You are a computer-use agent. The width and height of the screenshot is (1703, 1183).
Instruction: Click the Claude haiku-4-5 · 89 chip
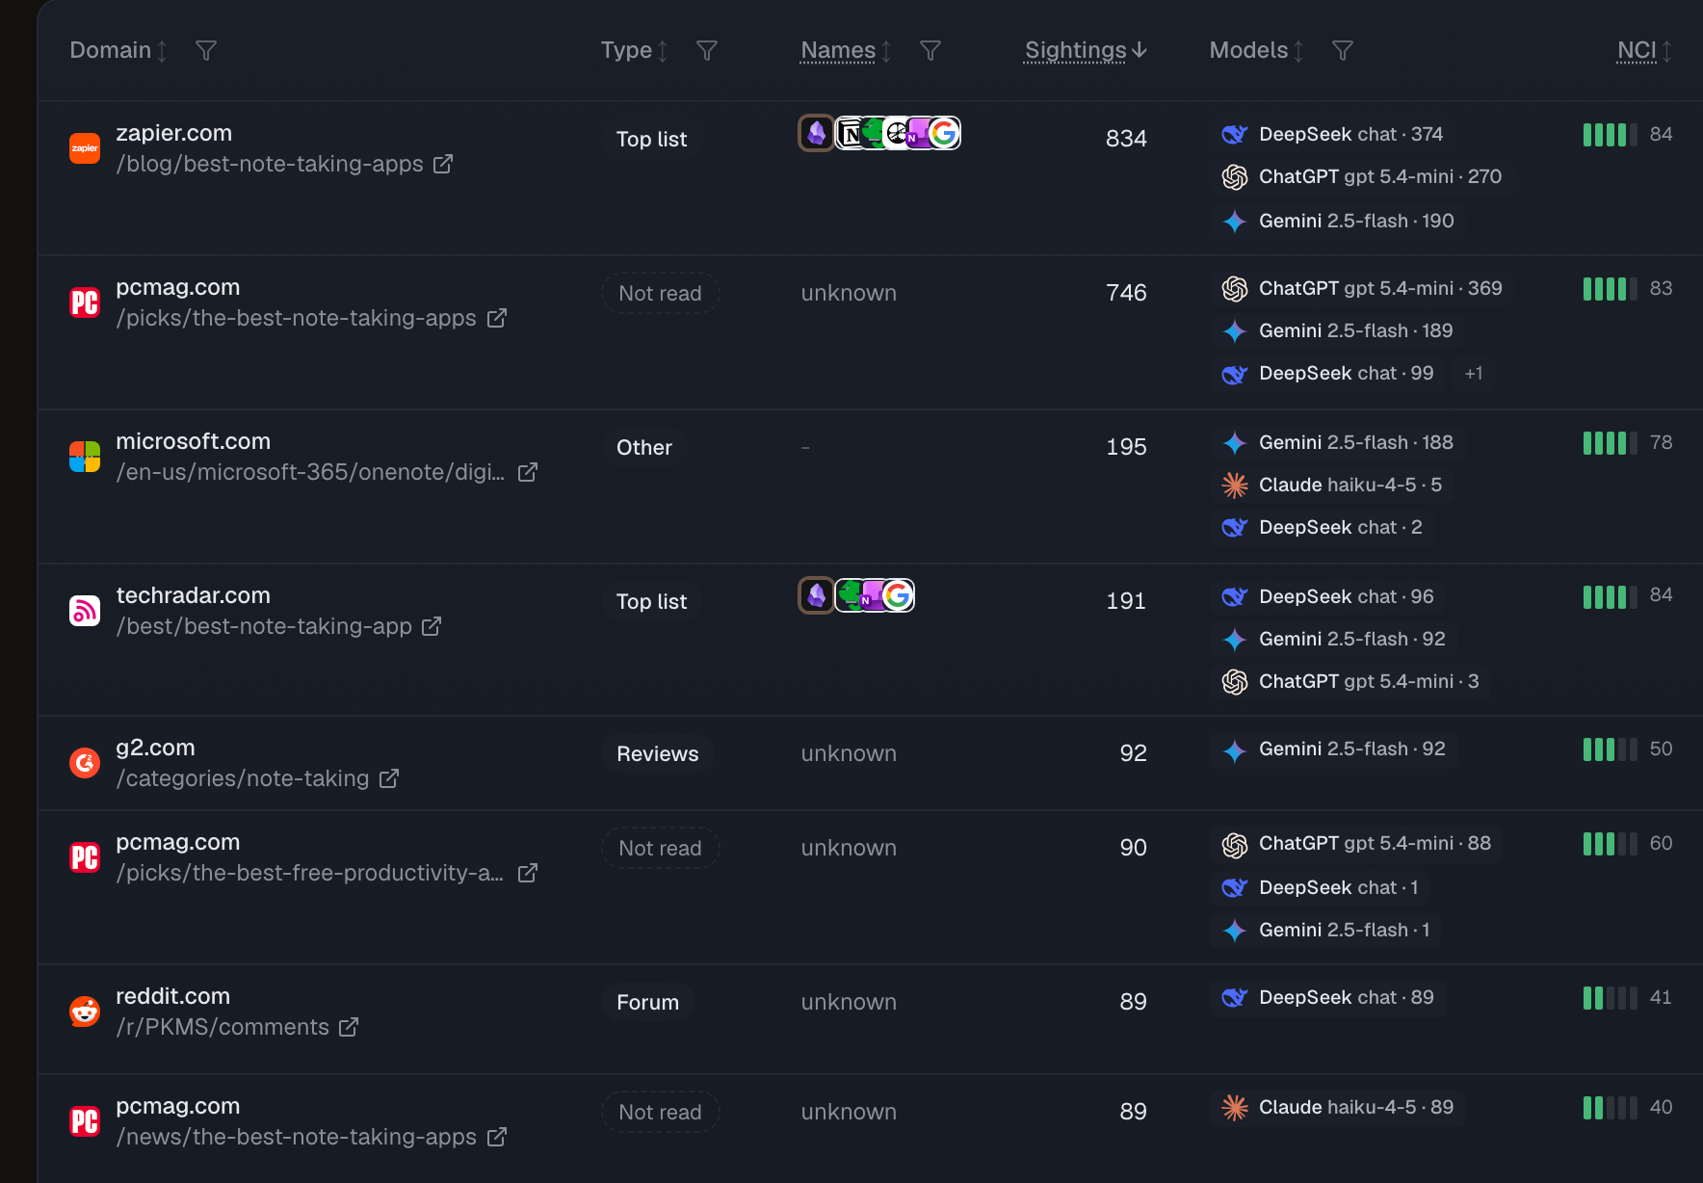(x=1338, y=1108)
